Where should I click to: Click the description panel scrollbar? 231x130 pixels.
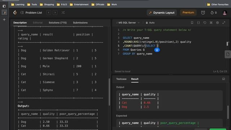pos(109,92)
